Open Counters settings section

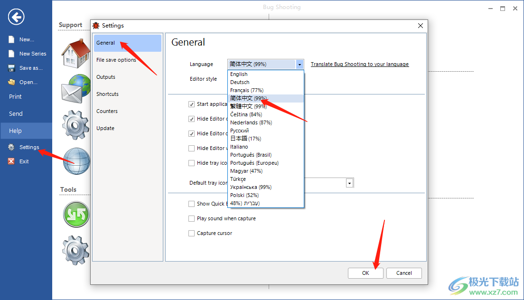pyautogui.click(x=128, y=111)
